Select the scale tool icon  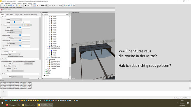tap(46, 5)
